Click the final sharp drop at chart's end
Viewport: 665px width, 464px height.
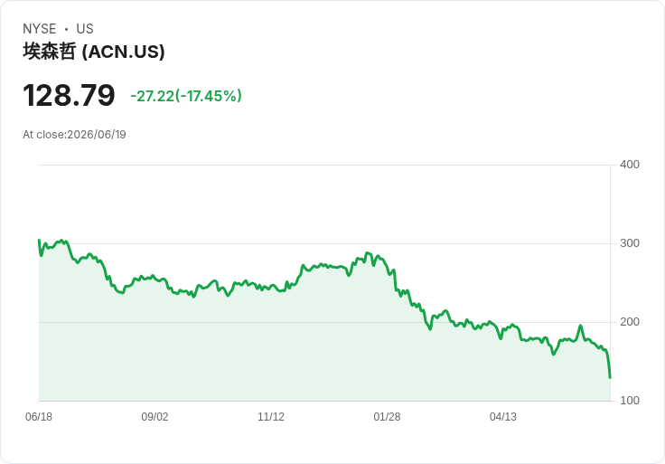[608, 364]
